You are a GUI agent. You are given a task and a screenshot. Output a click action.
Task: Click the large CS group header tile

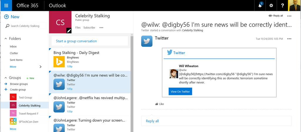[60, 22]
